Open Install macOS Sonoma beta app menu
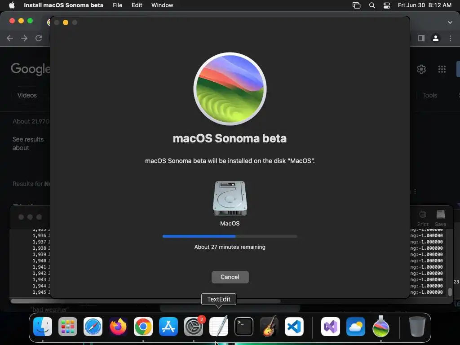Image resolution: width=460 pixels, height=345 pixels. tap(63, 5)
